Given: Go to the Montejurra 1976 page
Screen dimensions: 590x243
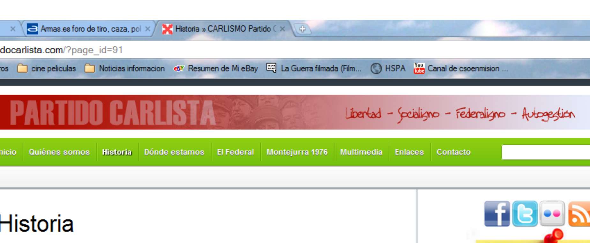Looking at the screenshot, I should click(x=297, y=152).
